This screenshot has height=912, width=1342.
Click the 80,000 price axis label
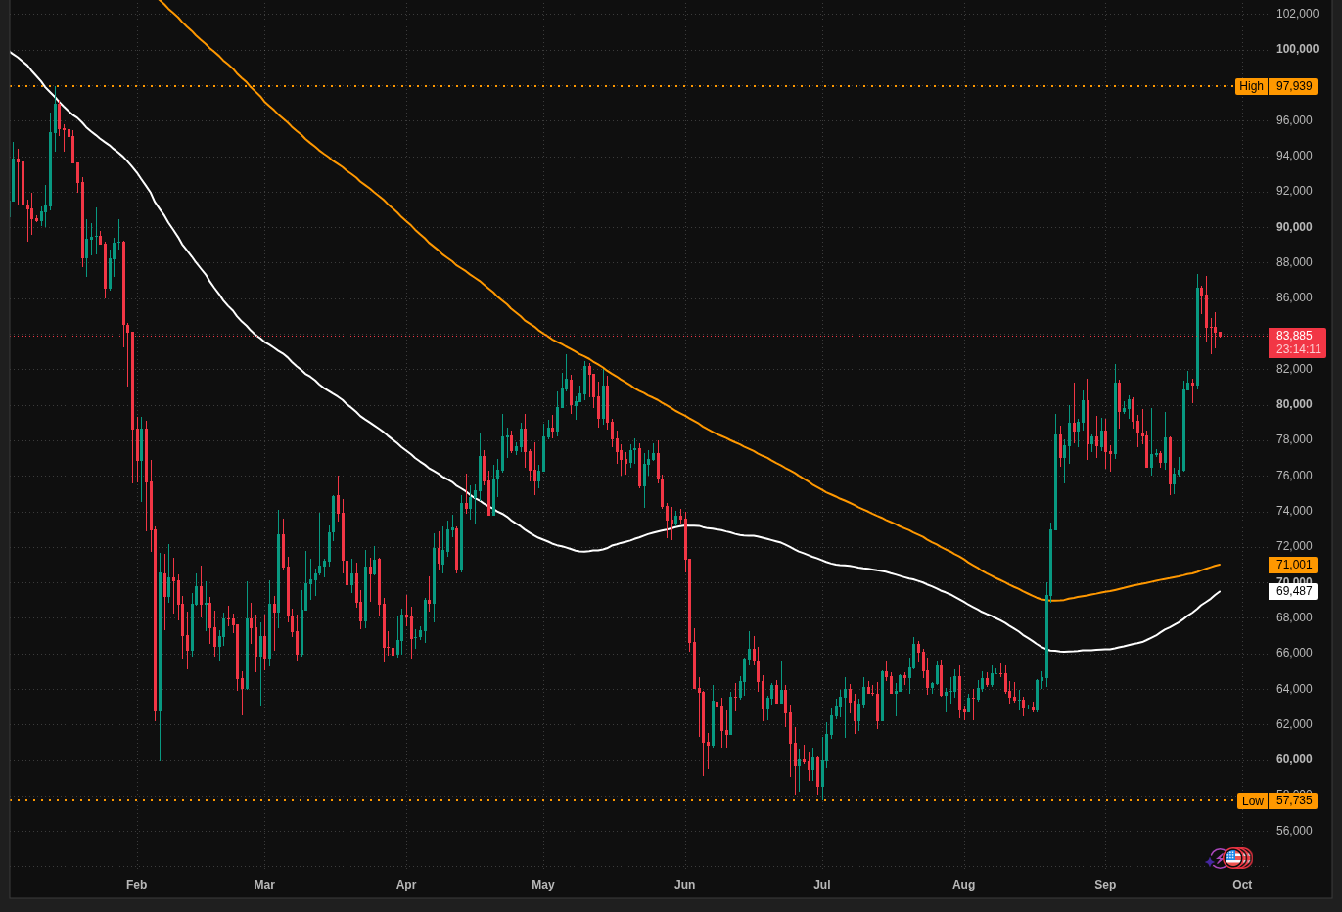(1294, 404)
